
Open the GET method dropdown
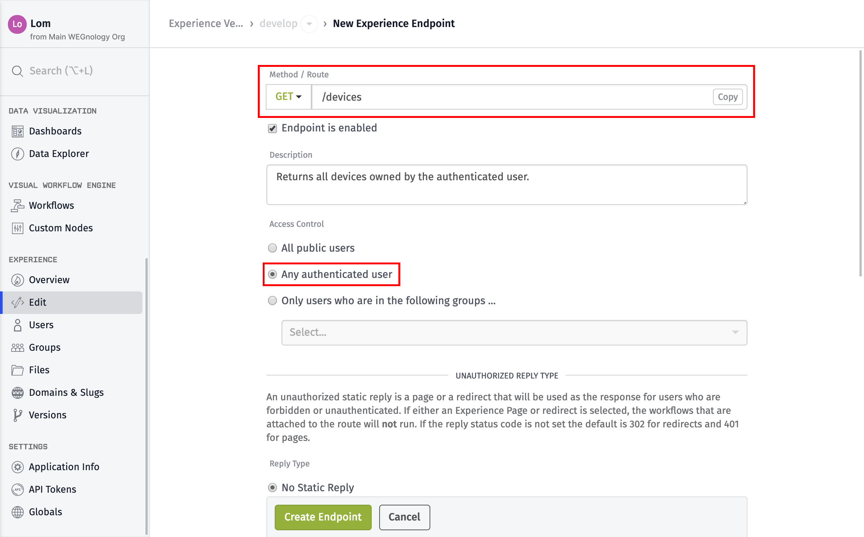[289, 97]
